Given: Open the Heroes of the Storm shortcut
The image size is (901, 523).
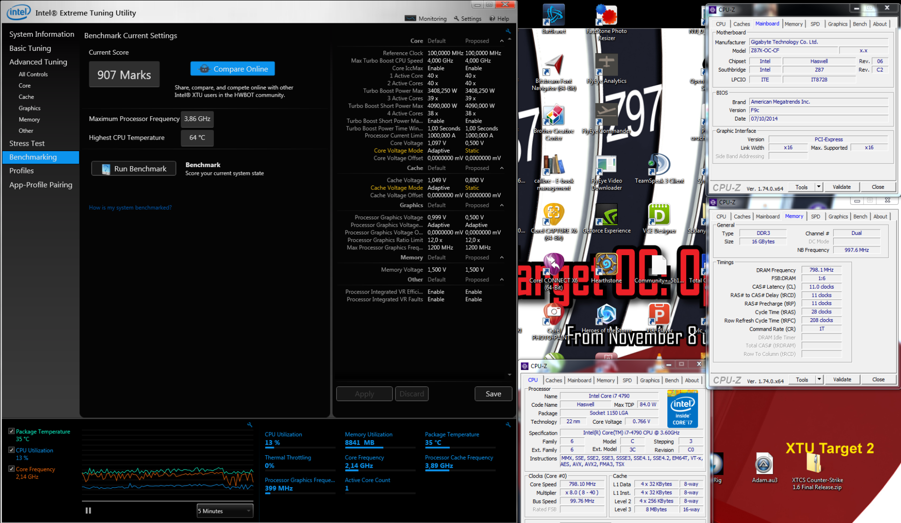Looking at the screenshot, I should 606,318.
